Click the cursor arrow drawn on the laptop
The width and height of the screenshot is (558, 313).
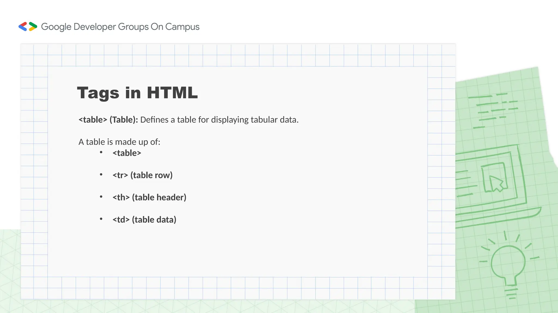(496, 184)
